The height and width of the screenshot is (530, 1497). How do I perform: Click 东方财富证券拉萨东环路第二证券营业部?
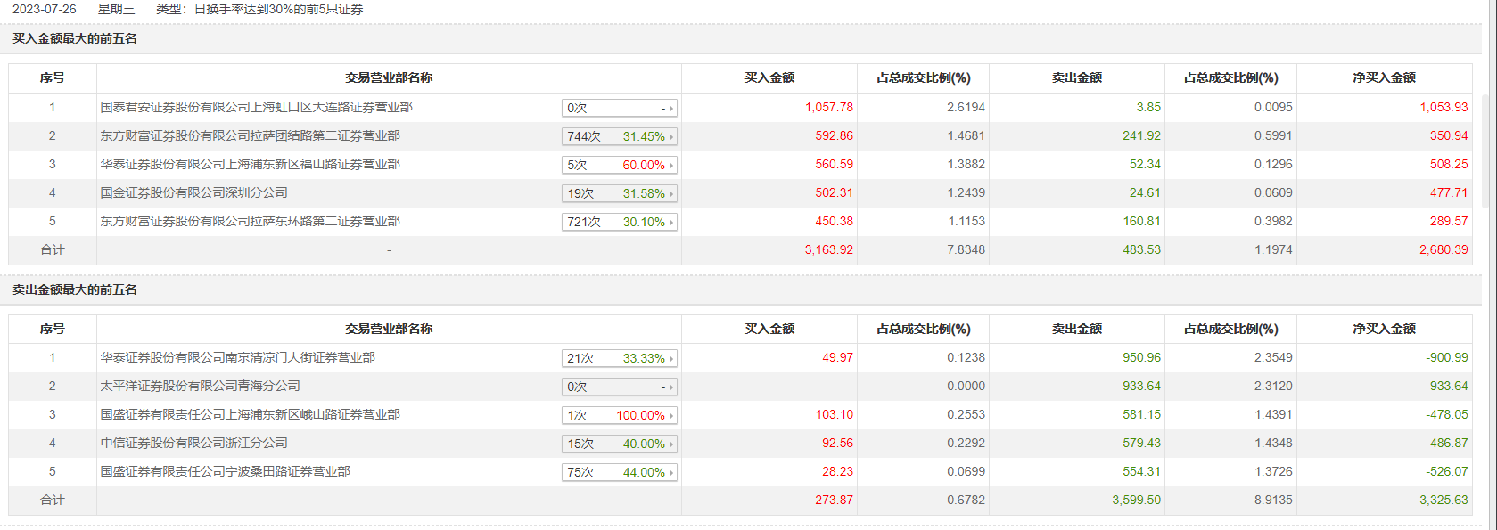tap(250, 221)
